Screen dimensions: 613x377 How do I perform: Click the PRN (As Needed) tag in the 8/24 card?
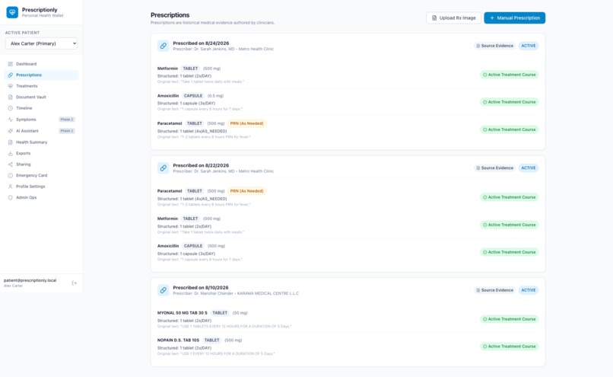[246, 123]
